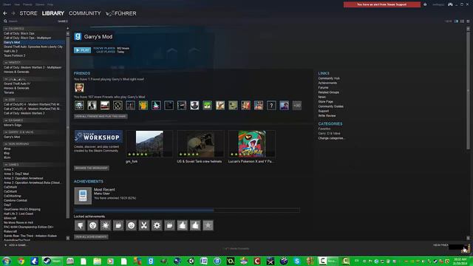Click the library search field

[x=32, y=21]
